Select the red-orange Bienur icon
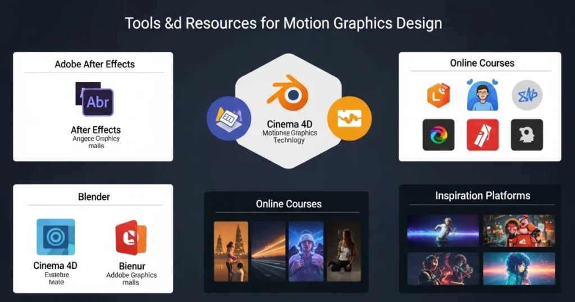The width and height of the screenshot is (575, 302). pos(131,237)
